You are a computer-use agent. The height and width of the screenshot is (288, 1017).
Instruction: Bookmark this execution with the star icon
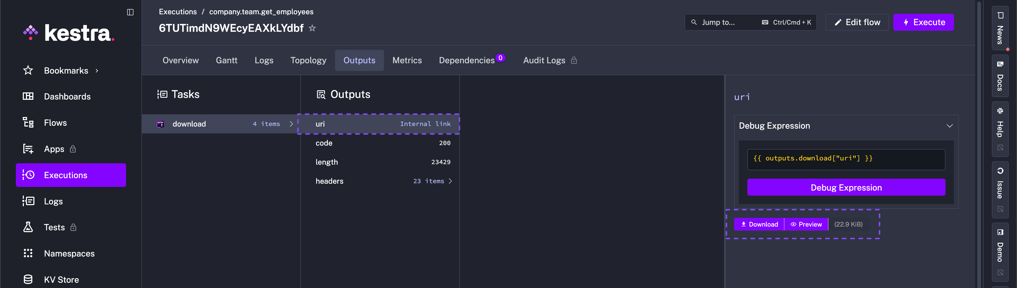coord(312,28)
